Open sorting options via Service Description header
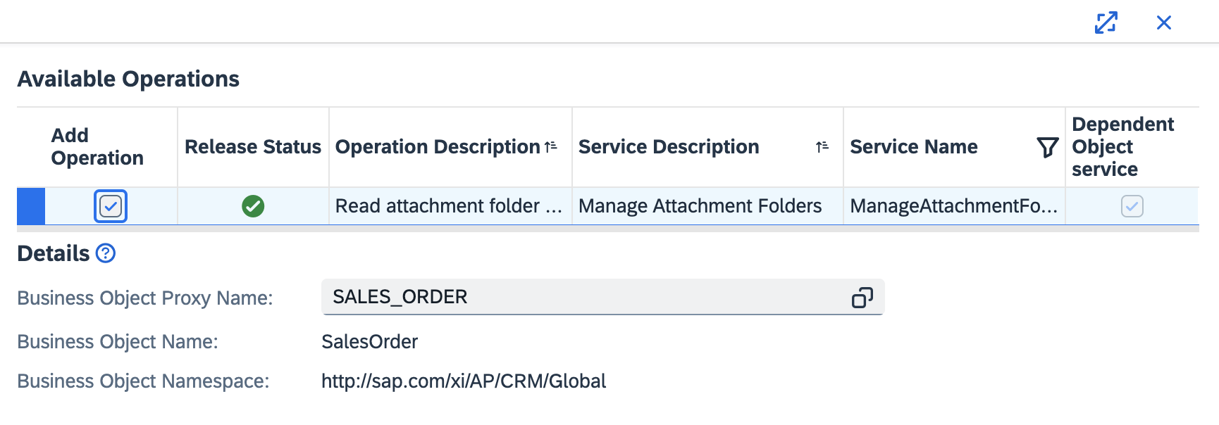Viewport: 1219px width, 425px height. (x=668, y=146)
